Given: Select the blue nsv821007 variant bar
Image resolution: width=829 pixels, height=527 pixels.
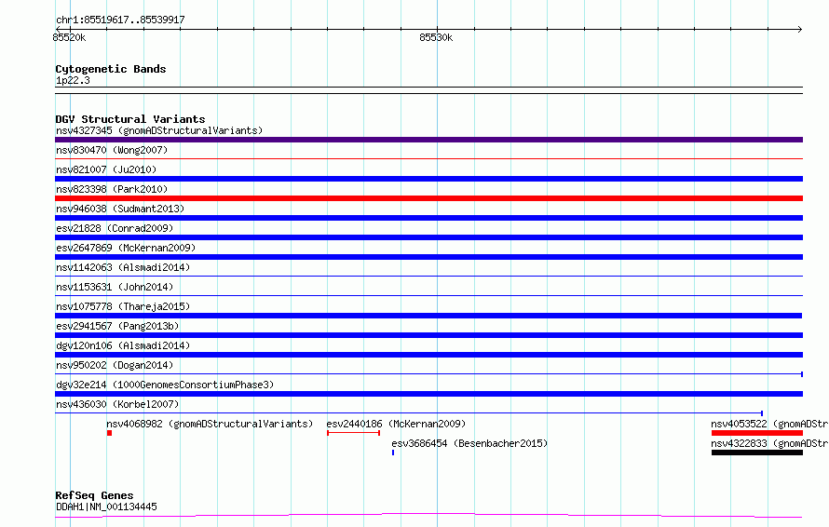Looking at the screenshot, I should (x=428, y=179).
